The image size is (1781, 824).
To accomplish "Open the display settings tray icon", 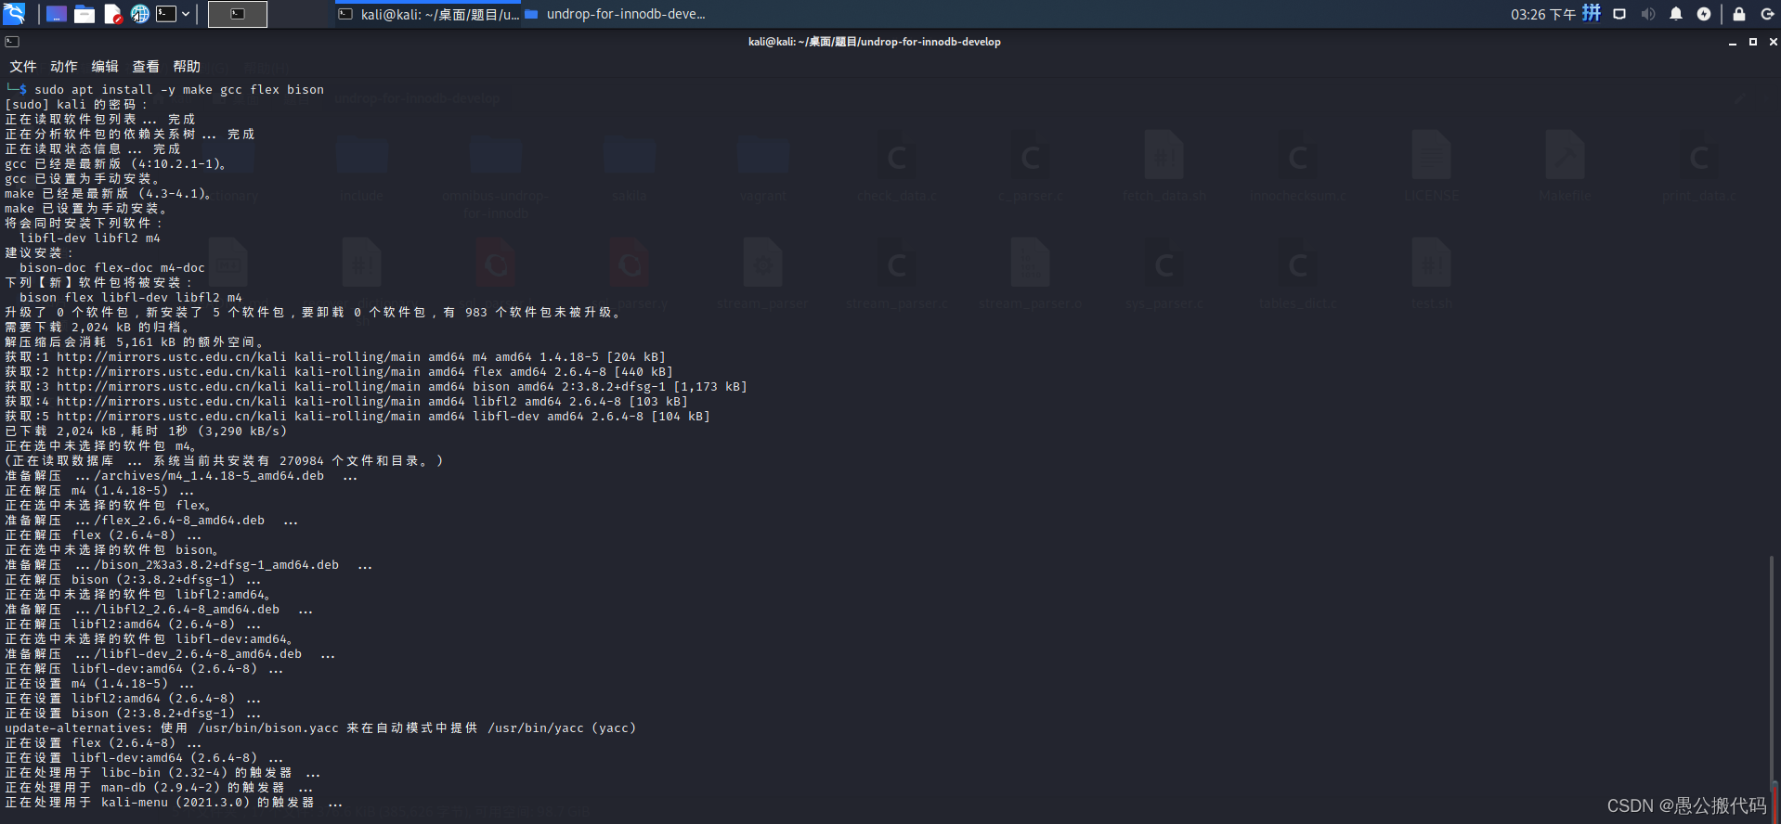I will pyautogui.click(x=1619, y=14).
